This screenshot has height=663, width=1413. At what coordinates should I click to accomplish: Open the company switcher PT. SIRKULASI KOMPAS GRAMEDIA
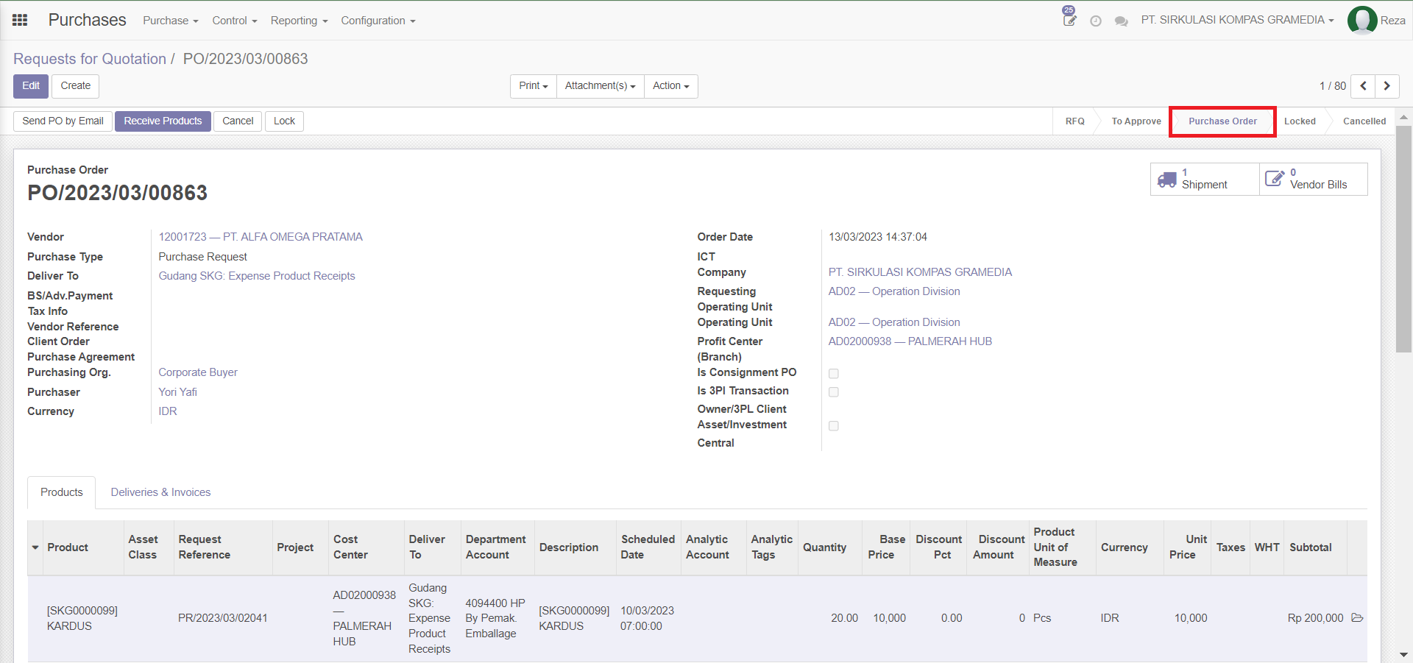(1238, 20)
